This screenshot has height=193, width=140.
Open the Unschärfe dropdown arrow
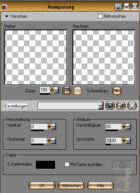click(x=128, y=141)
